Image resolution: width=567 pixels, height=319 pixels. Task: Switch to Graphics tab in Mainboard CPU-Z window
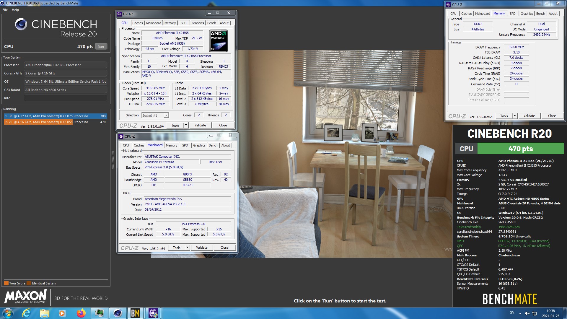pos(199,145)
